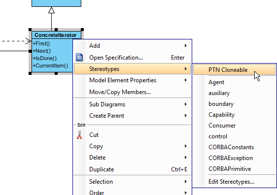Open Edit Stereotypes dialog

234,182
